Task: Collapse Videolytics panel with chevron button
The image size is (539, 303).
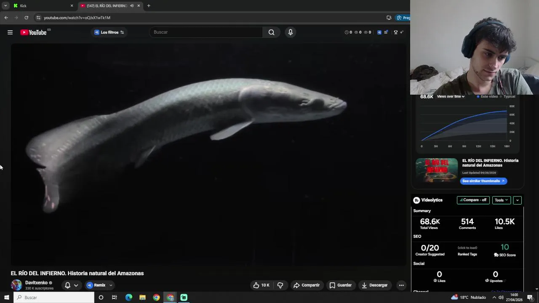Action: click(518, 200)
